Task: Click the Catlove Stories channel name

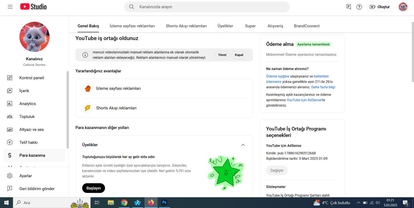Action: click(x=34, y=65)
